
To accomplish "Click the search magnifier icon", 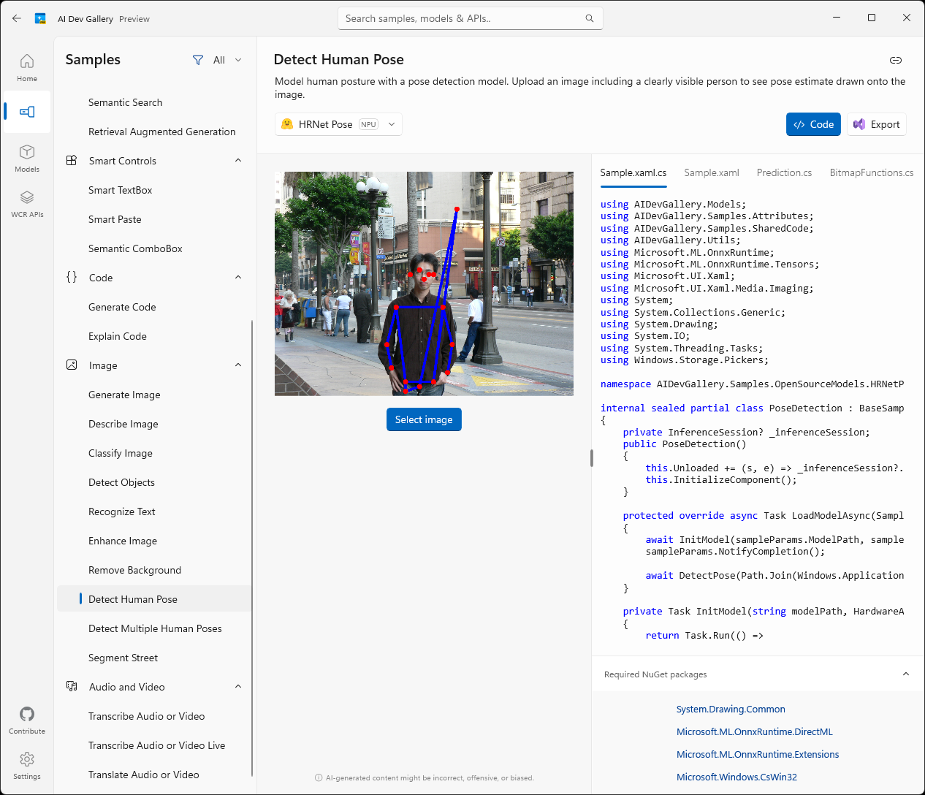I will tap(589, 18).
